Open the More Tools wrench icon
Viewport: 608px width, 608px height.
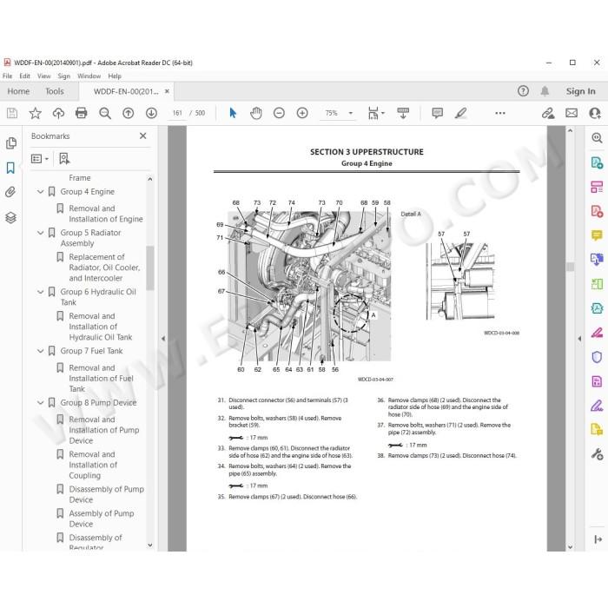[597, 453]
